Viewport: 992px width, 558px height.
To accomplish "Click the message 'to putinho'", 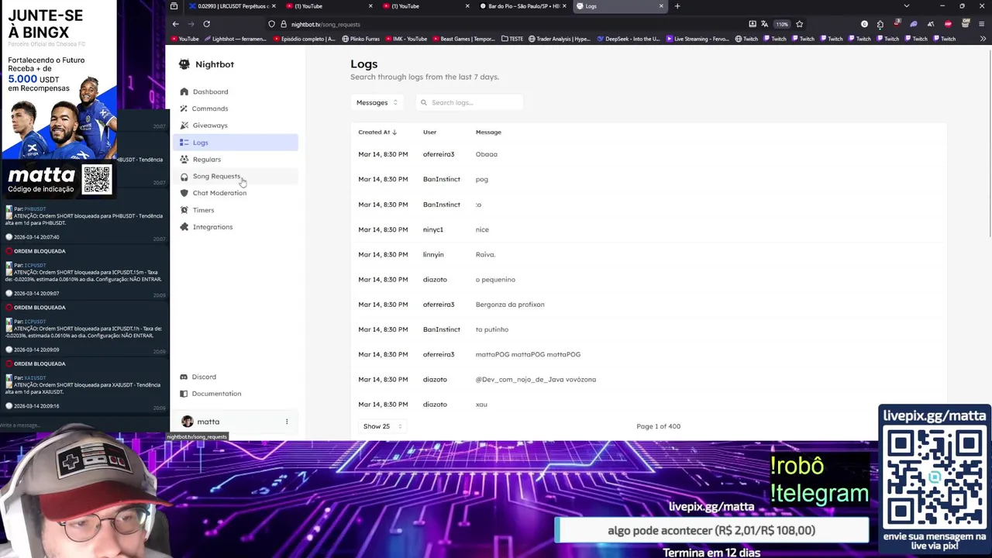I will click(492, 329).
